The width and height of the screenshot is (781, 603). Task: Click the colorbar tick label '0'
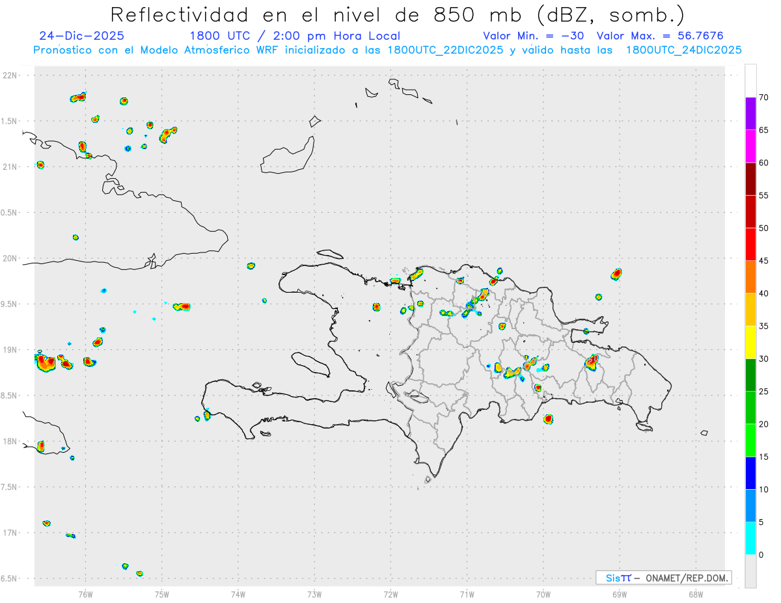pos(761,555)
